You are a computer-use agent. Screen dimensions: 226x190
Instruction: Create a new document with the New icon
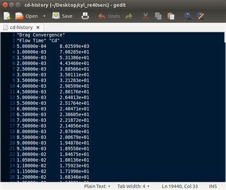point(7,16)
